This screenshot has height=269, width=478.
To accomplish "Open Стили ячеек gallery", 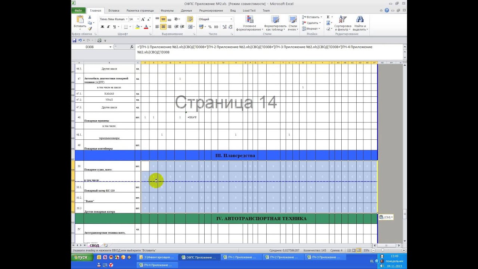I will click(x=293, y=23).
